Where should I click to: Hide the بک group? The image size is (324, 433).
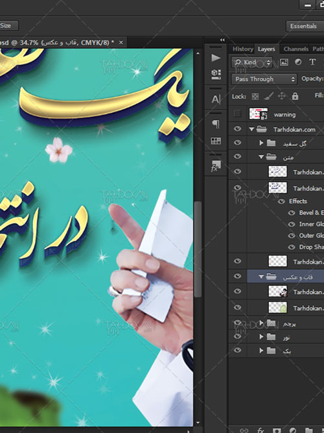tap(237, 350)
